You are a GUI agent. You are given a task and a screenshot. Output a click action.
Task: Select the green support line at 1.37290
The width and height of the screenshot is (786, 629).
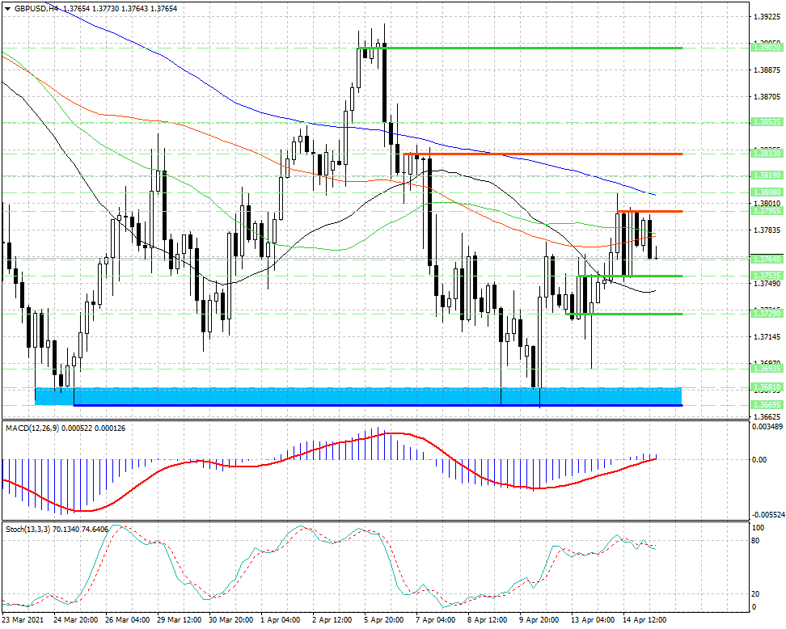(623, 314)
